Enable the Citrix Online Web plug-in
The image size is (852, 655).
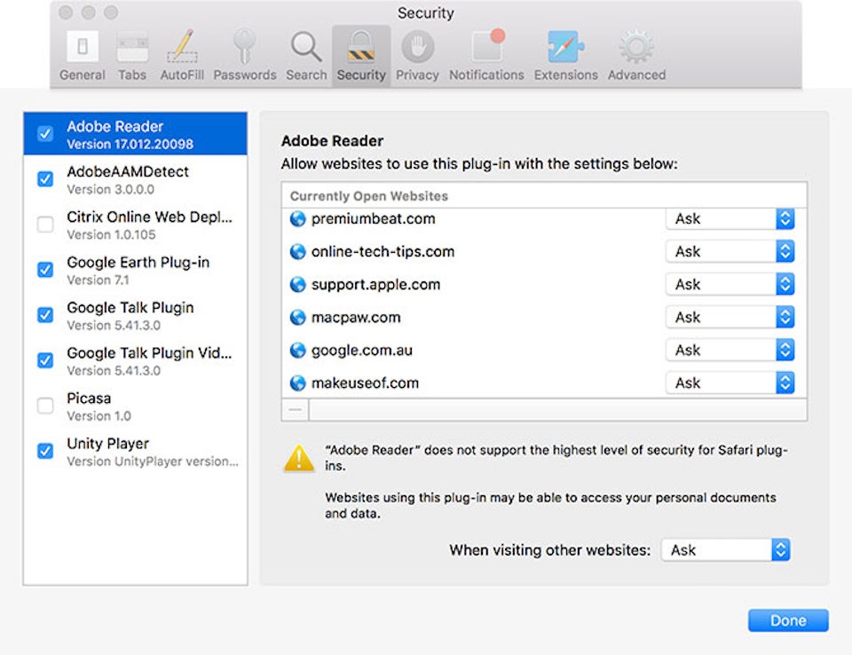[x=45, y=224]
